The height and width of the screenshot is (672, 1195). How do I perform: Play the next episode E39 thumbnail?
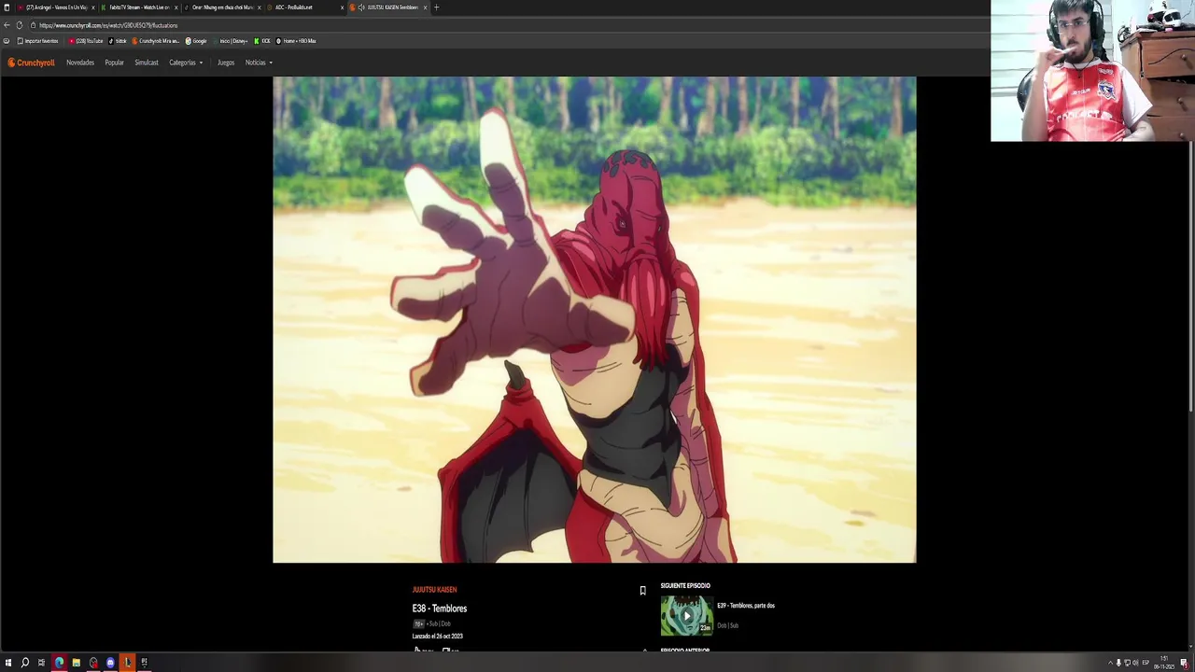(686, 616)
